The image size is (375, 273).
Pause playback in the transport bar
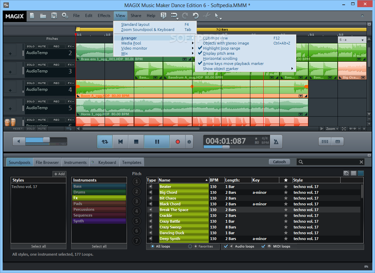(x=157, y=142)
